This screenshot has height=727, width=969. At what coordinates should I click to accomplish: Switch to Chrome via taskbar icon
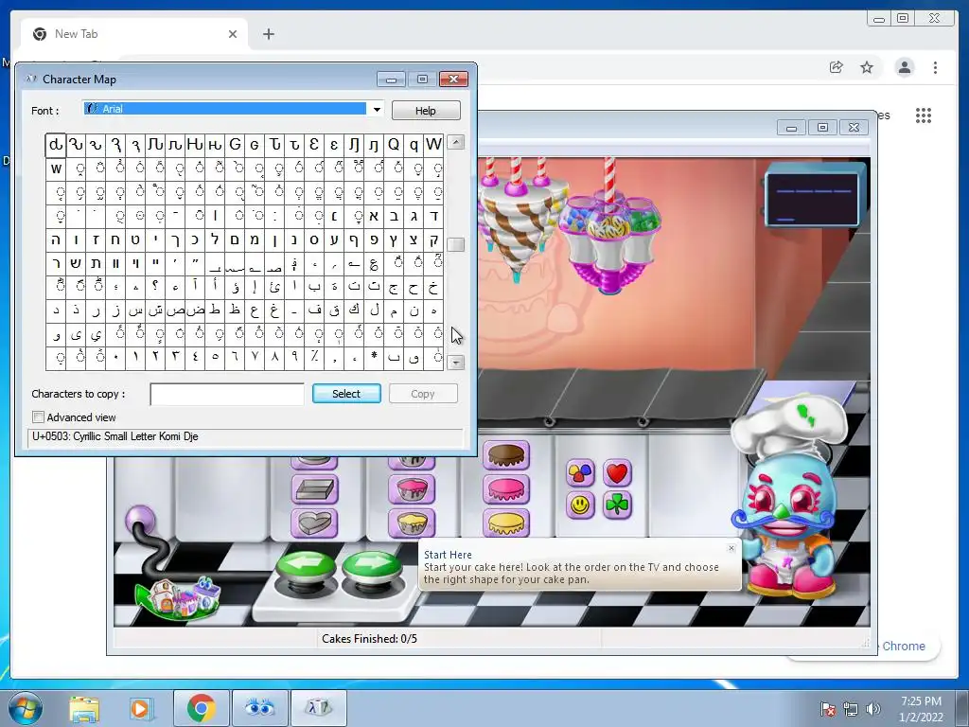point(201,708)
